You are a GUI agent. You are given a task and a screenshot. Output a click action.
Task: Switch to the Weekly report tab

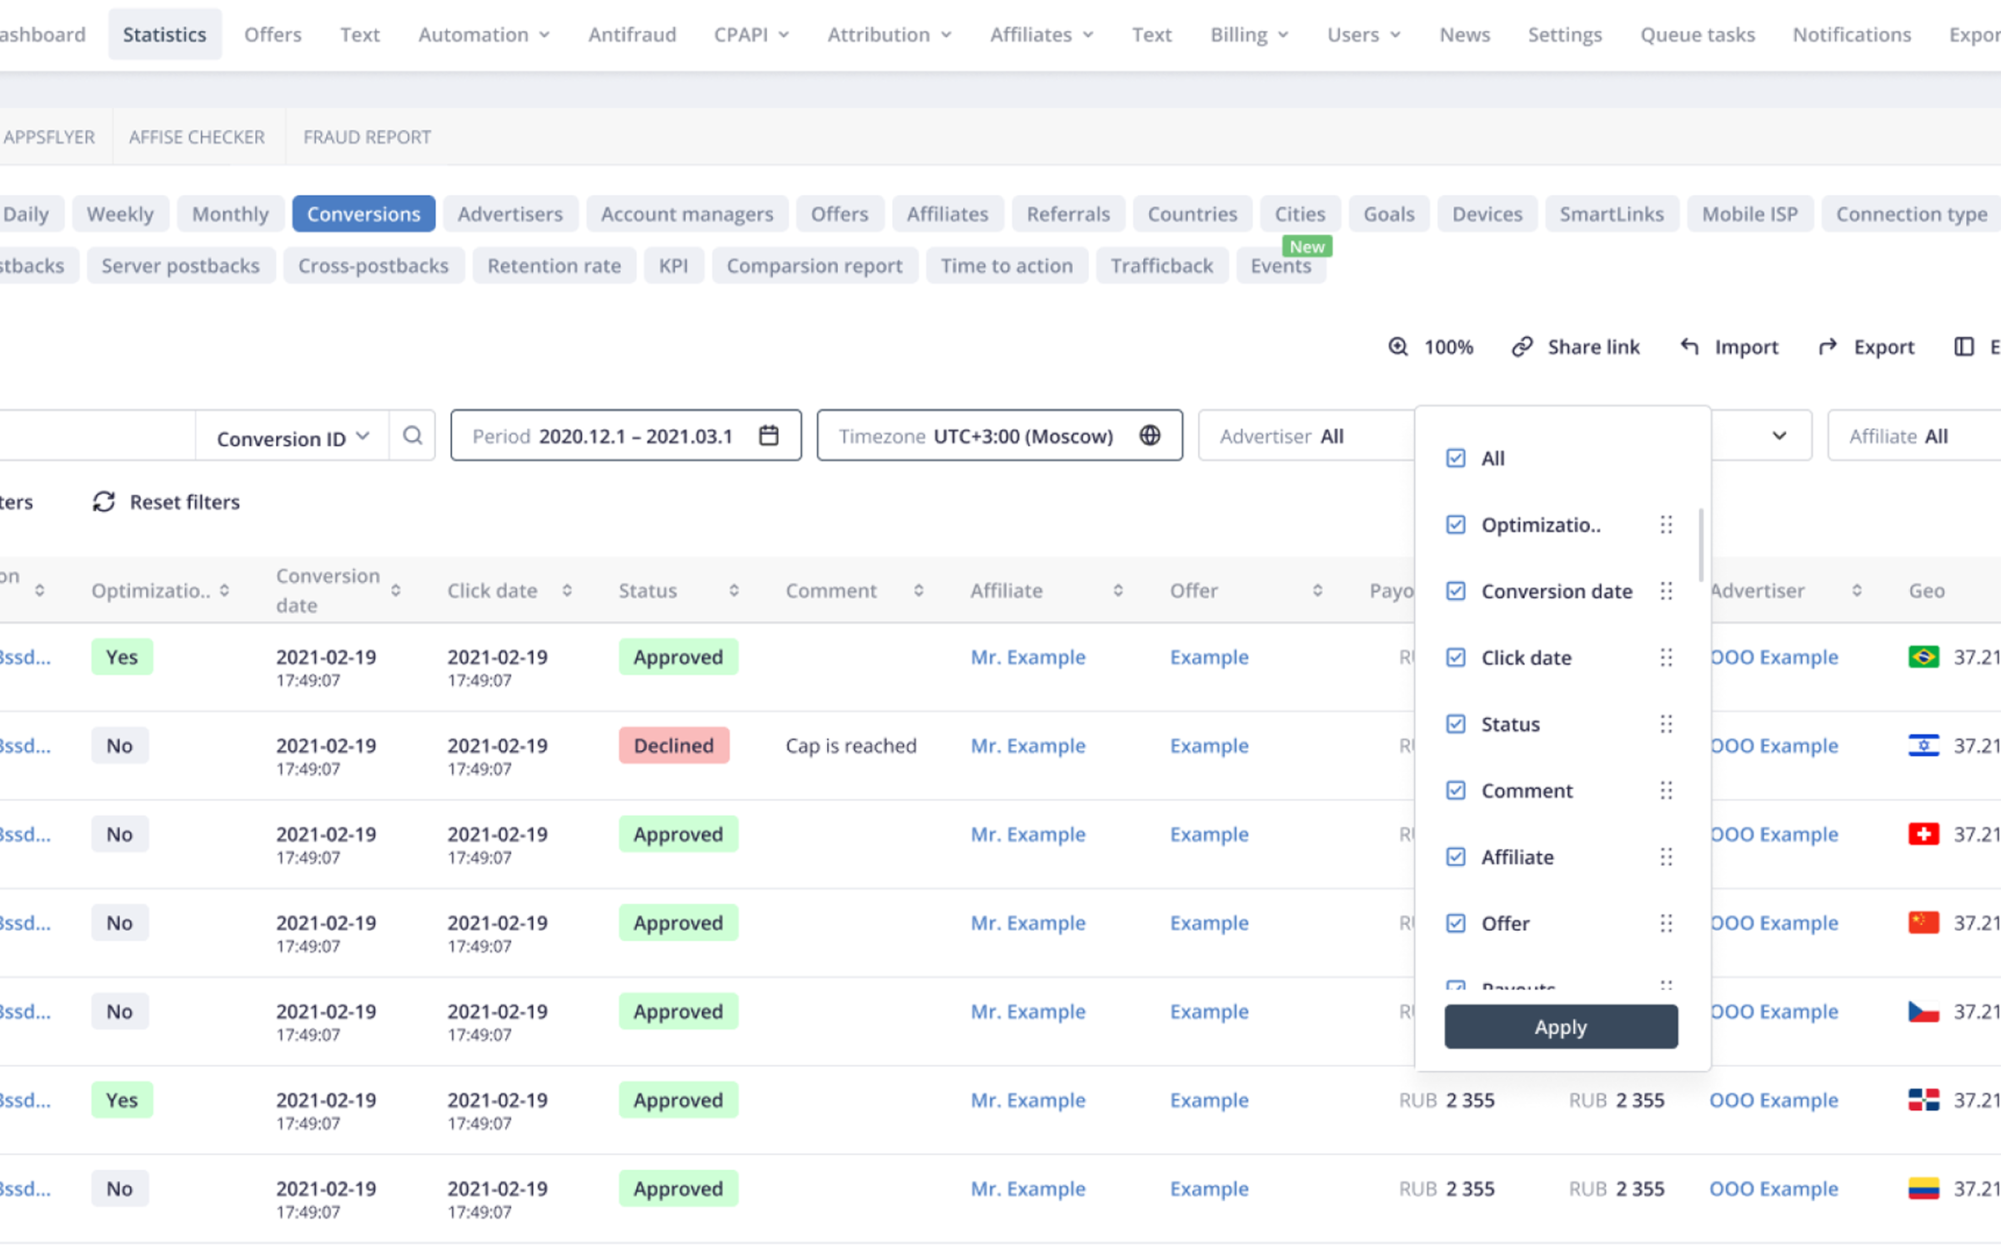coord(120,214)
